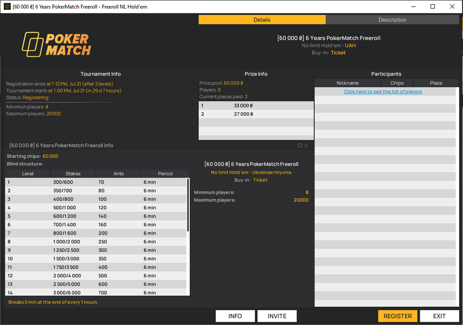Viewport: 463px width, 325px height.
Task: Sort participants by Nickname column
Action: (x=348, y=83)
